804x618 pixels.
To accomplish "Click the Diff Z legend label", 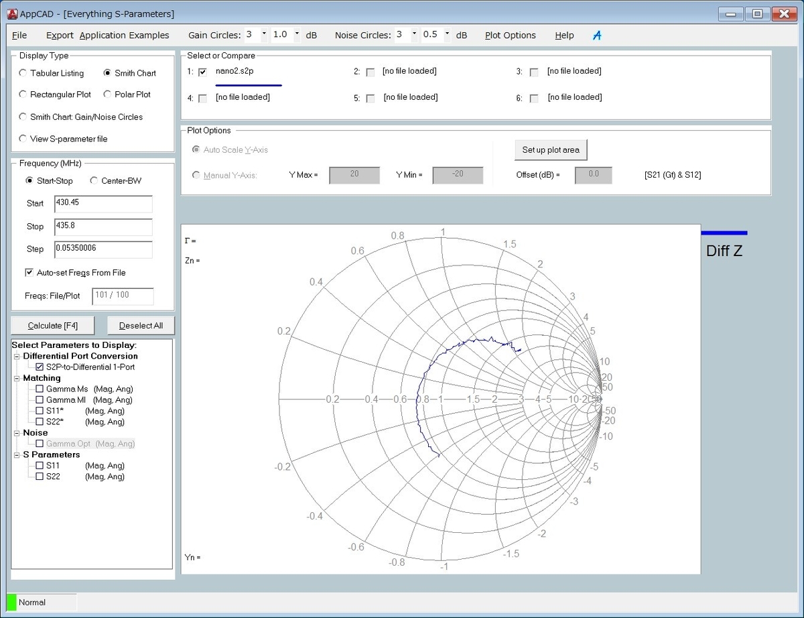I will pyautogui.click(x=724, y=251).
